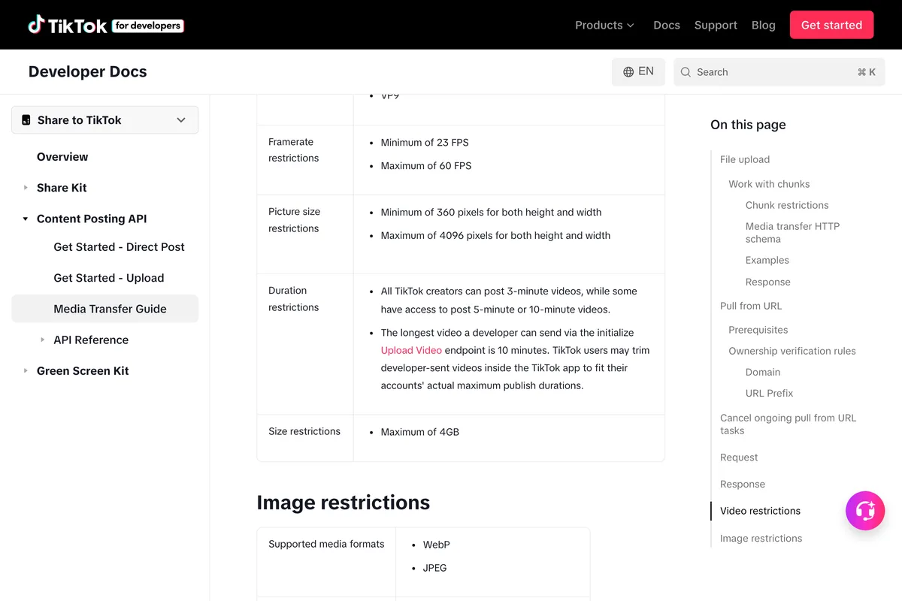Screen dimensions: 902x601
Task: Open the Blog menu item
Action: coord(763,25)
